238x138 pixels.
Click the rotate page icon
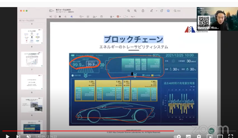162,11
